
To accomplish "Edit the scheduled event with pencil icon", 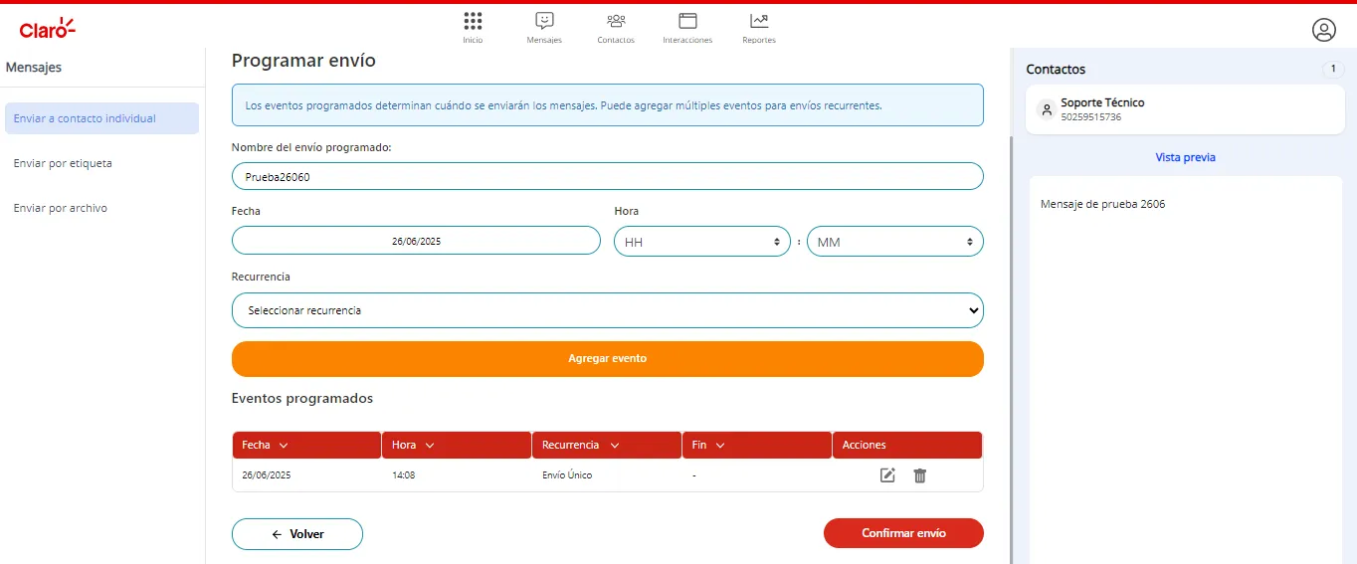I will pos(887,475).
